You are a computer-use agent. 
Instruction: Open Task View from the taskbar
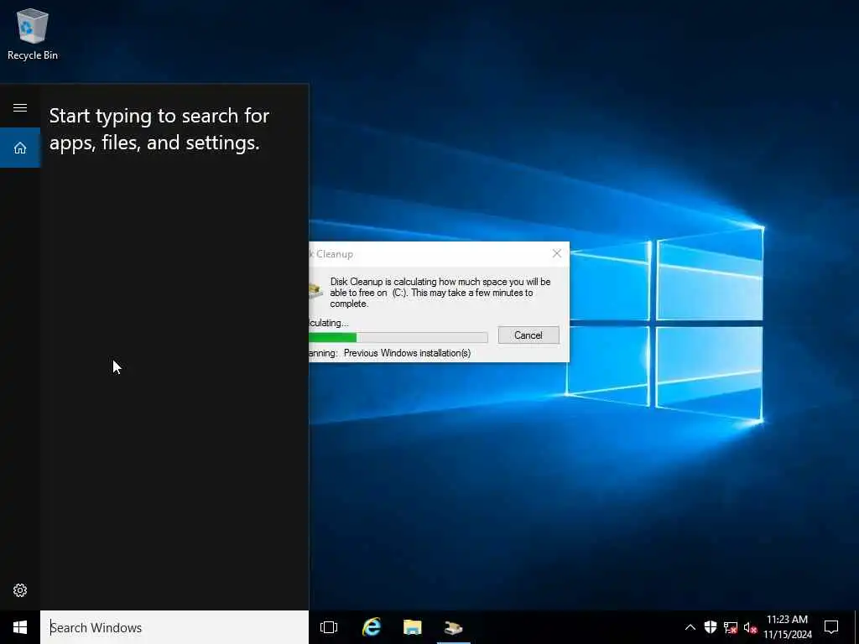329,627
